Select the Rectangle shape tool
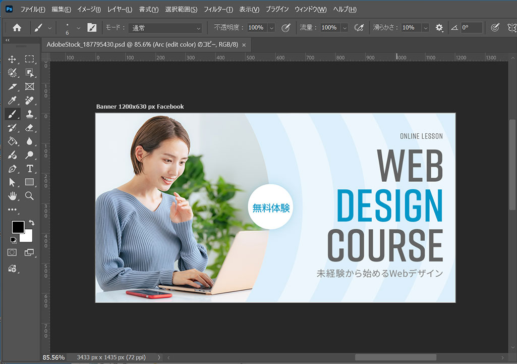This screenshot has height=364, width=517. [29, 182]
